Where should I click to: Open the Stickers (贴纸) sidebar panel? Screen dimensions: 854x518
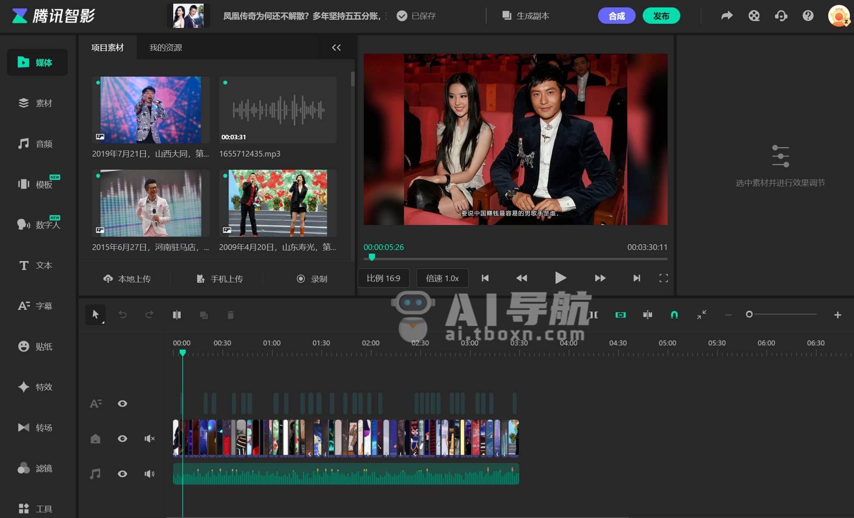pos(36,346)
